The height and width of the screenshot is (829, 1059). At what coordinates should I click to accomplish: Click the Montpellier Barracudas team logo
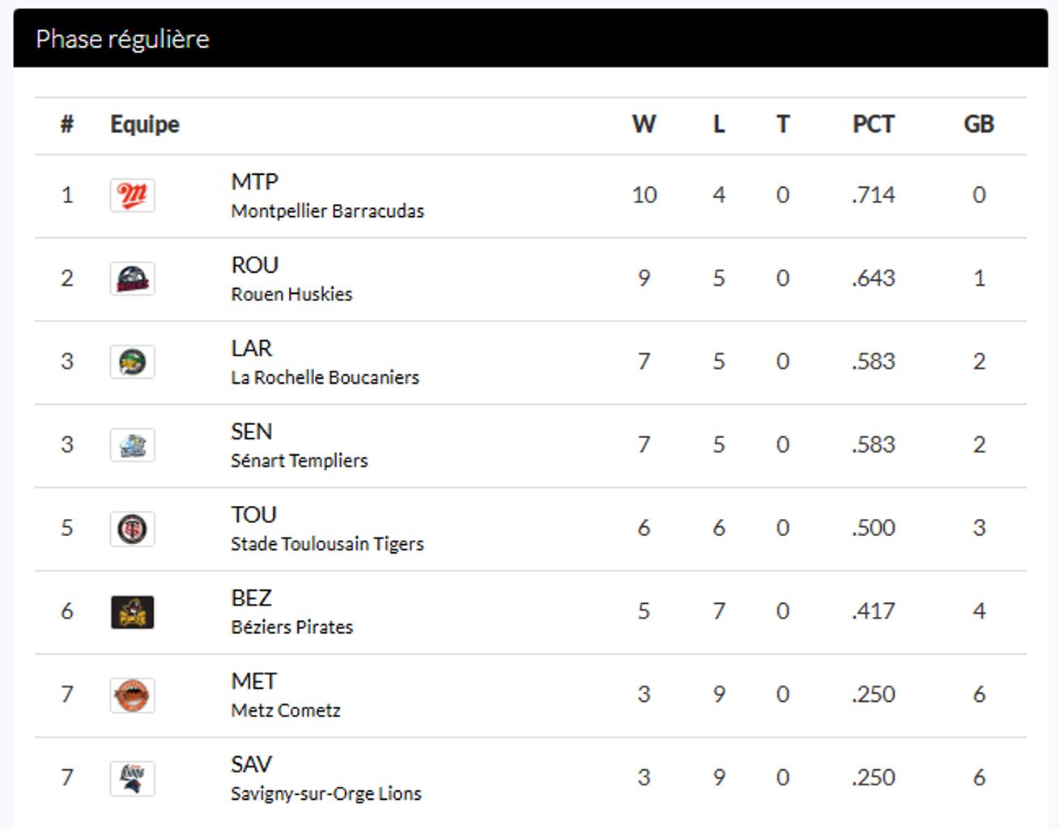(132, 195)
